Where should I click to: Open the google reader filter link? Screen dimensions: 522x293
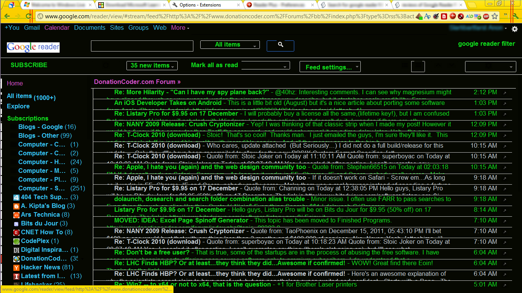click(x=486, y=44)
